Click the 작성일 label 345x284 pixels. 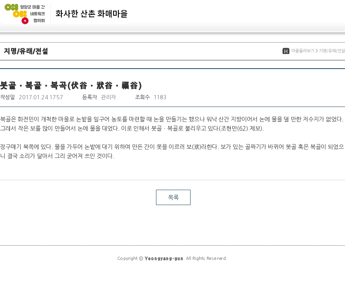click(x=8, y=97)
